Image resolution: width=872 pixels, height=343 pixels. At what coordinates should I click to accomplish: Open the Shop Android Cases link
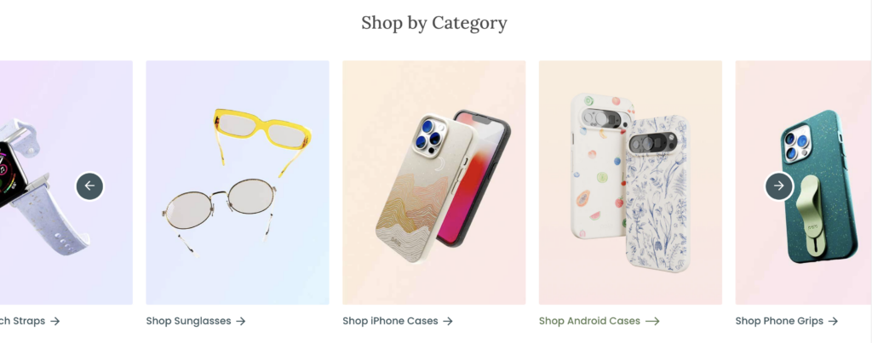pyautogui.click(x=599, y=321)
